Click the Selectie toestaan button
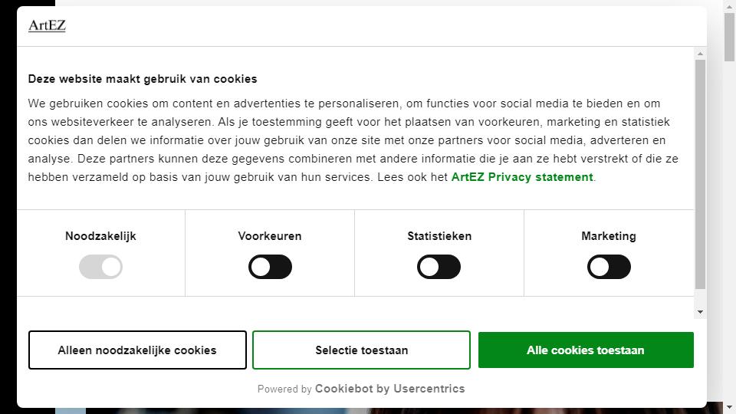The height and width of the screenshot is (414, 736). coord(361,350)
